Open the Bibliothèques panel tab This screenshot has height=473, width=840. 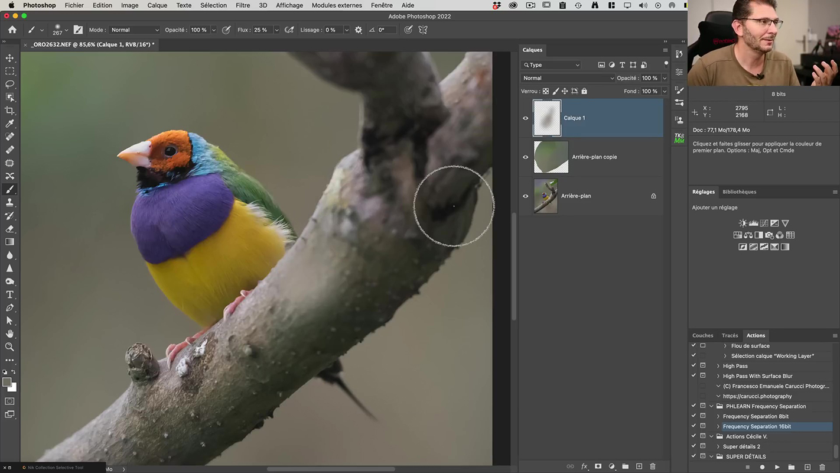tap(739, 192)
